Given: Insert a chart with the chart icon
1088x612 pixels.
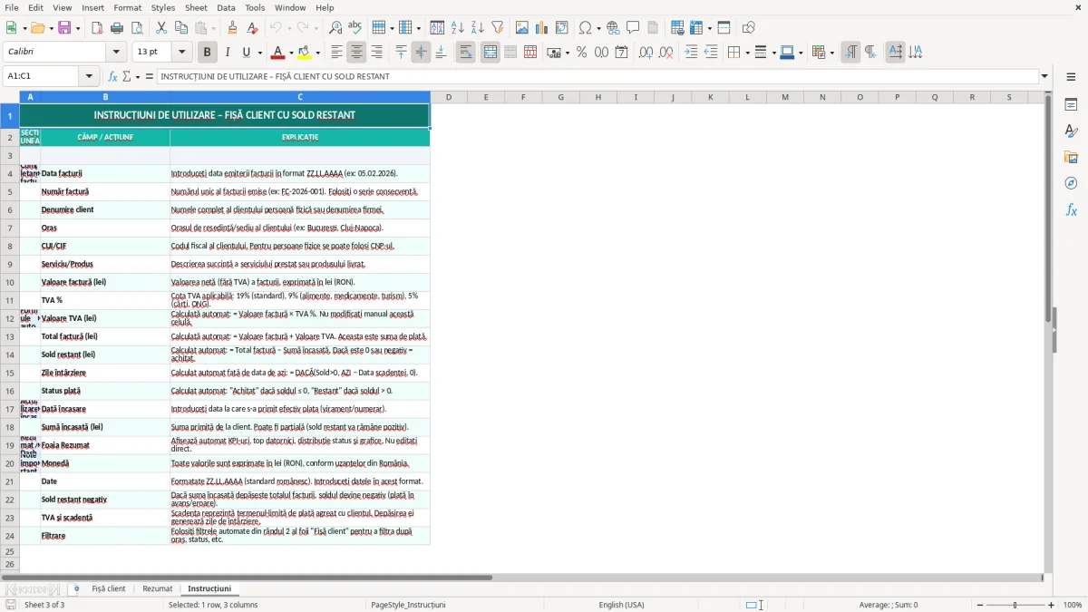Looking at the screenshot, I should 542,28.
